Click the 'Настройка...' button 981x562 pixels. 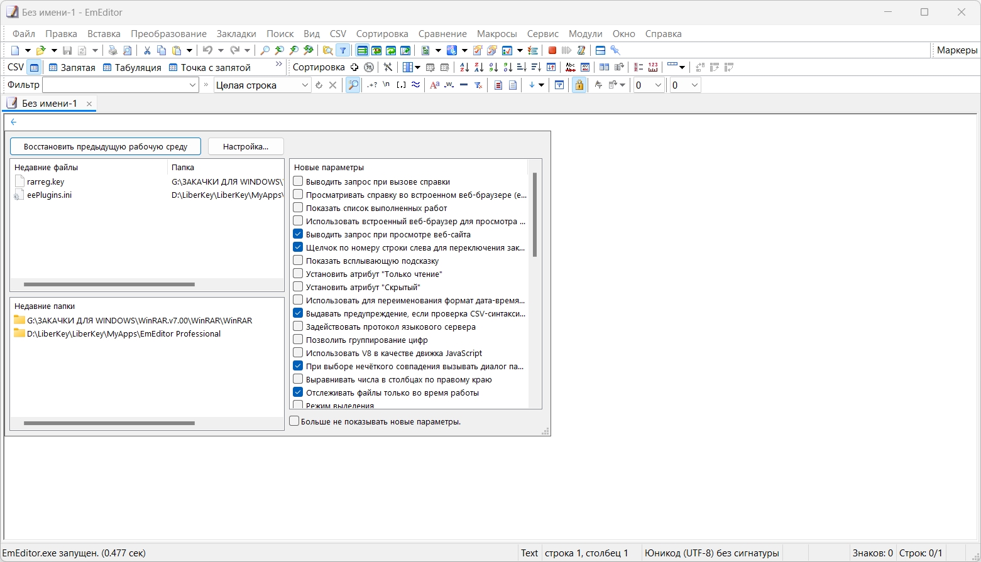(x=246, y=146)
